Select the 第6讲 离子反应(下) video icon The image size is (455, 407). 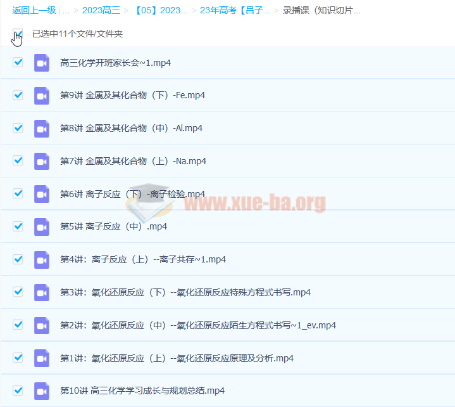[41, 193]
